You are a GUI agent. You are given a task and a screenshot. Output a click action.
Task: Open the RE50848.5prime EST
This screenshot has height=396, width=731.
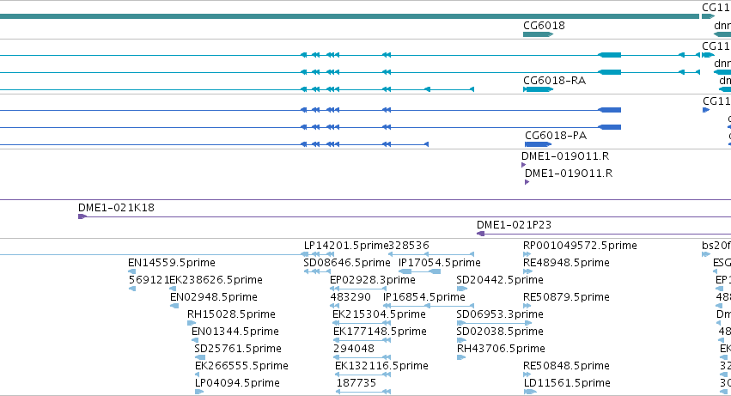(566, 366)
